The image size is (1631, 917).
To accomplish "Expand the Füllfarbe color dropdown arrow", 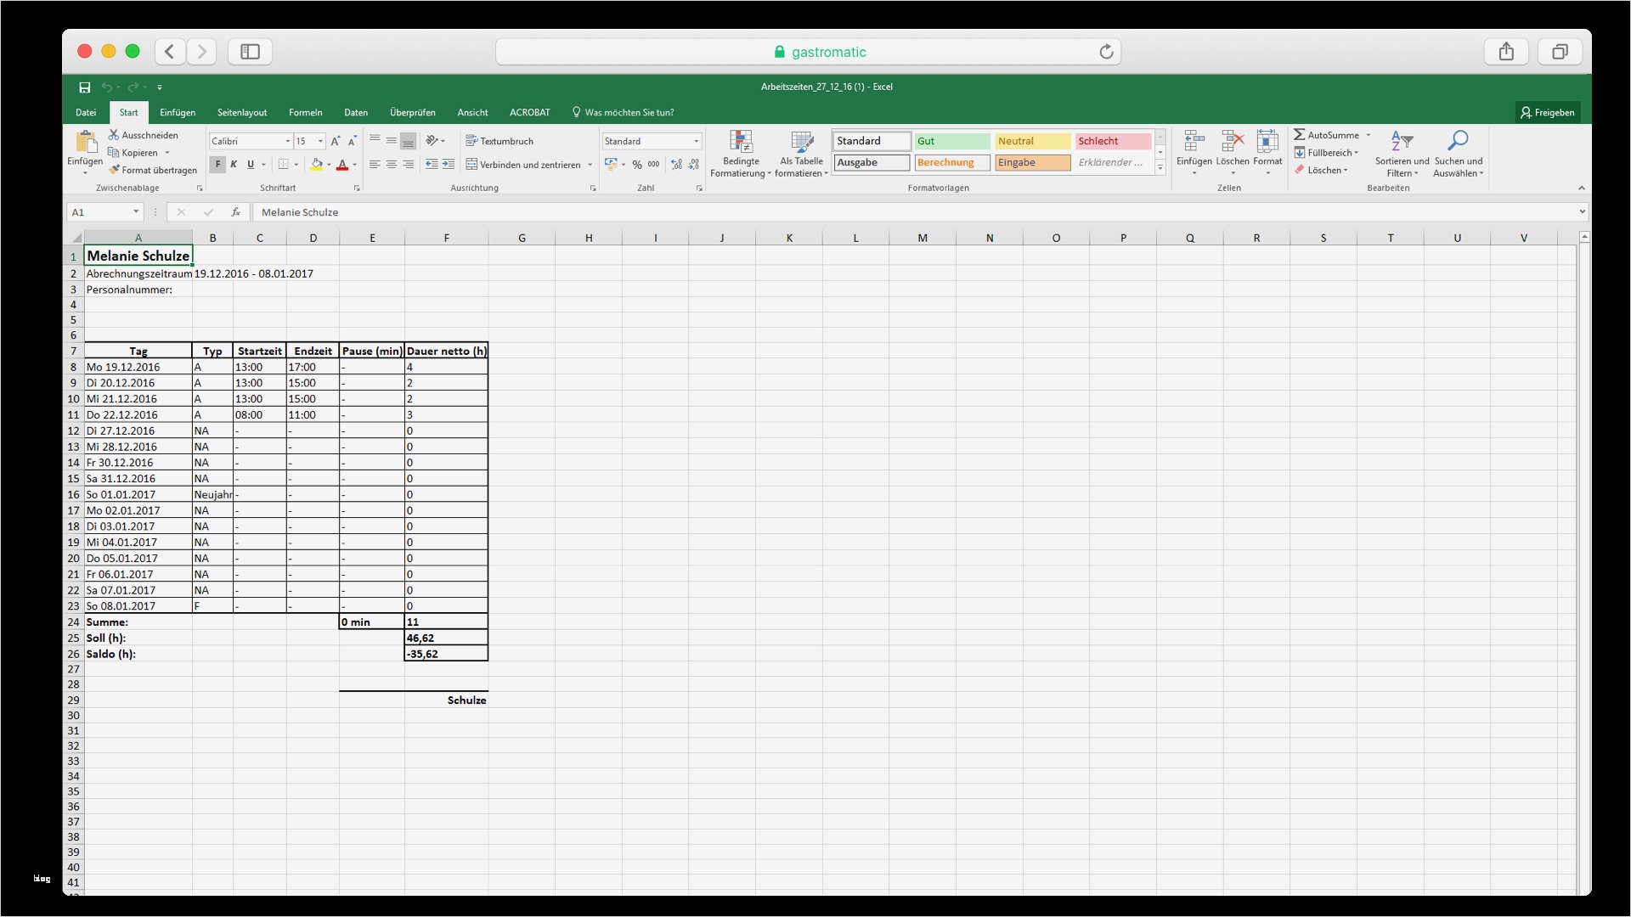I will click(328, 164).
